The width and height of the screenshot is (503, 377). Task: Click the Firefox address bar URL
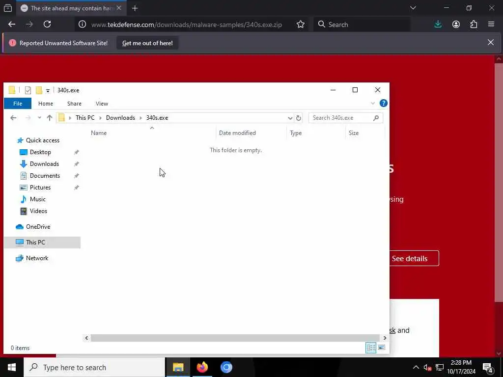click(x=186, y=25)
